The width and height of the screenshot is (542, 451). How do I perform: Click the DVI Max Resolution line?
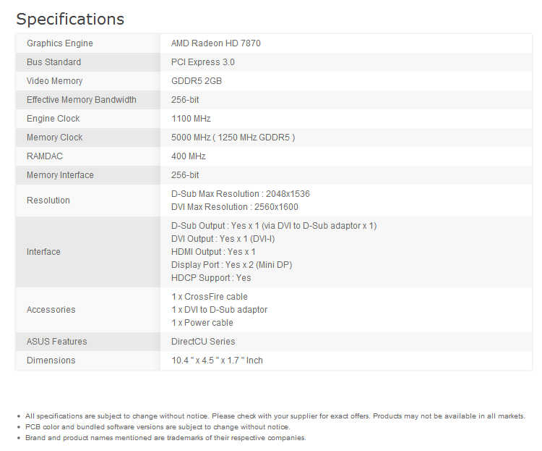234,207
